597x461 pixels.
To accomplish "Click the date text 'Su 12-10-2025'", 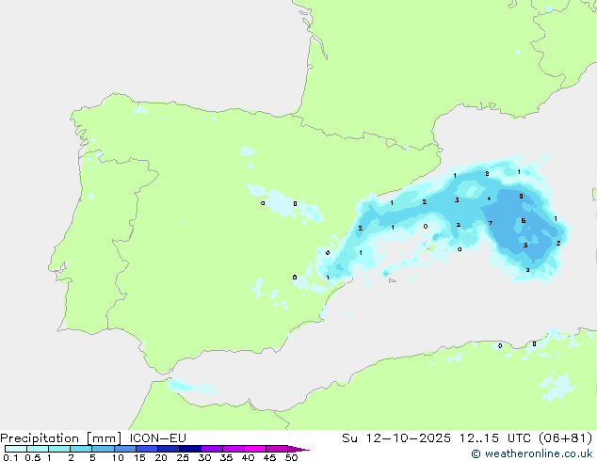I will tap(396, 438).
